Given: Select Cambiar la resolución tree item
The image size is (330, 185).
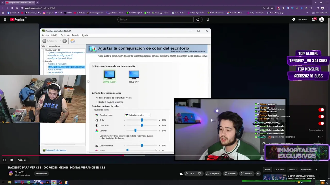Looking at the screenshot, I should (x=57, y=64).
